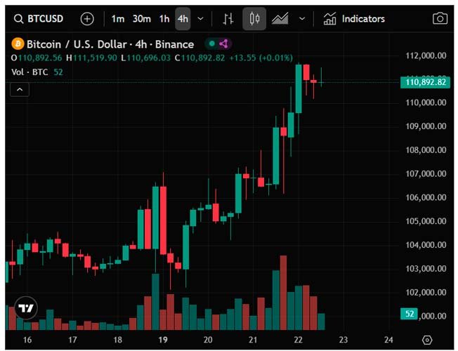Open chart settings gear in bottom corner
The width and height of the screenshot is (458, 351).
coord(426,340)
